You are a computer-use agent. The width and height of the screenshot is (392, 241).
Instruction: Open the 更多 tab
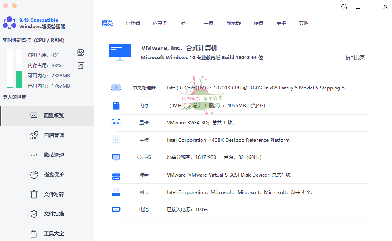tap(281, 23)
